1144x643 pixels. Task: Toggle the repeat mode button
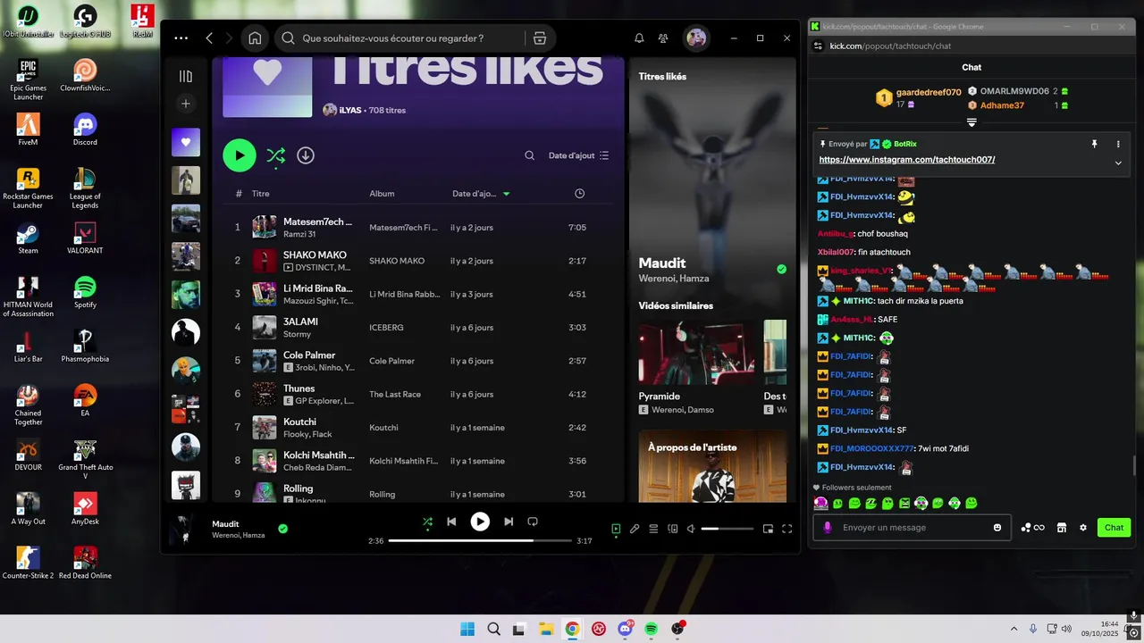533,522
